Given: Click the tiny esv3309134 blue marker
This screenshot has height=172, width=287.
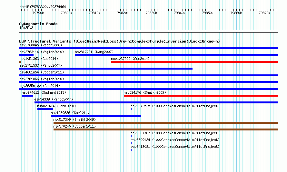Looking at the screenshot, I should click(x=131, y=143).
